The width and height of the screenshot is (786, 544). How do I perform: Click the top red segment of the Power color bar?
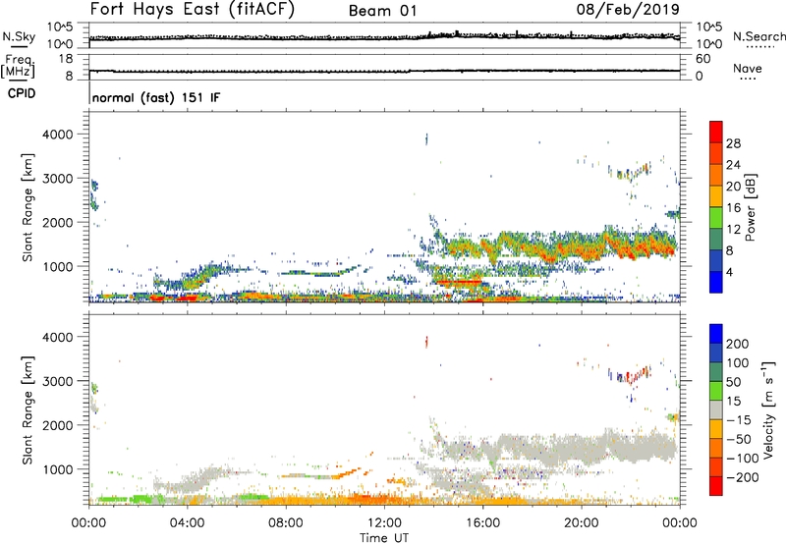[716, 132]
